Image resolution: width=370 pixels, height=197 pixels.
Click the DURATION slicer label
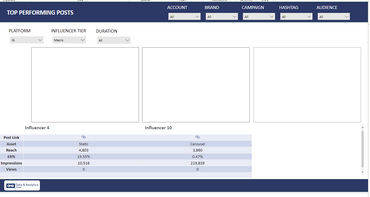point(107,31)
